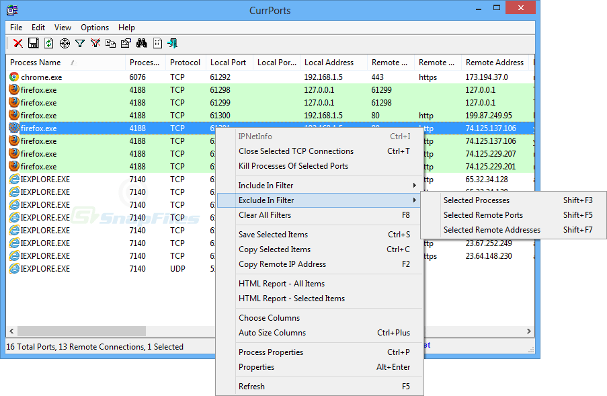Click the CurrPorts app icon in title bar
Image resolution: width=607 pixels, height=396 pixels.
12,10
